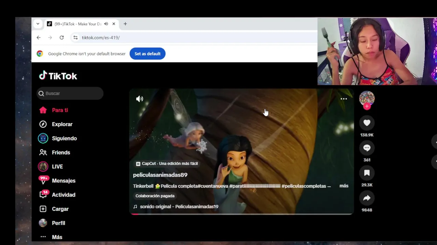
Task: Open Actividad notifications
Action: pos(64,195)
